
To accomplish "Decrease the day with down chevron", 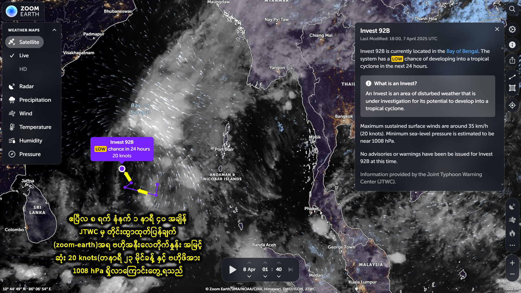I will [249, 276].
